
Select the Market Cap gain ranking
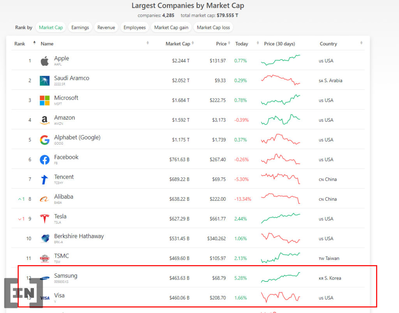click(171, 28)
